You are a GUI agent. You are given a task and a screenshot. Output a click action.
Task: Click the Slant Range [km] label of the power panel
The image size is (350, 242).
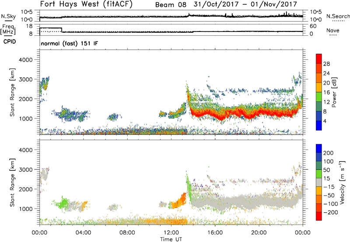point(12,92)
